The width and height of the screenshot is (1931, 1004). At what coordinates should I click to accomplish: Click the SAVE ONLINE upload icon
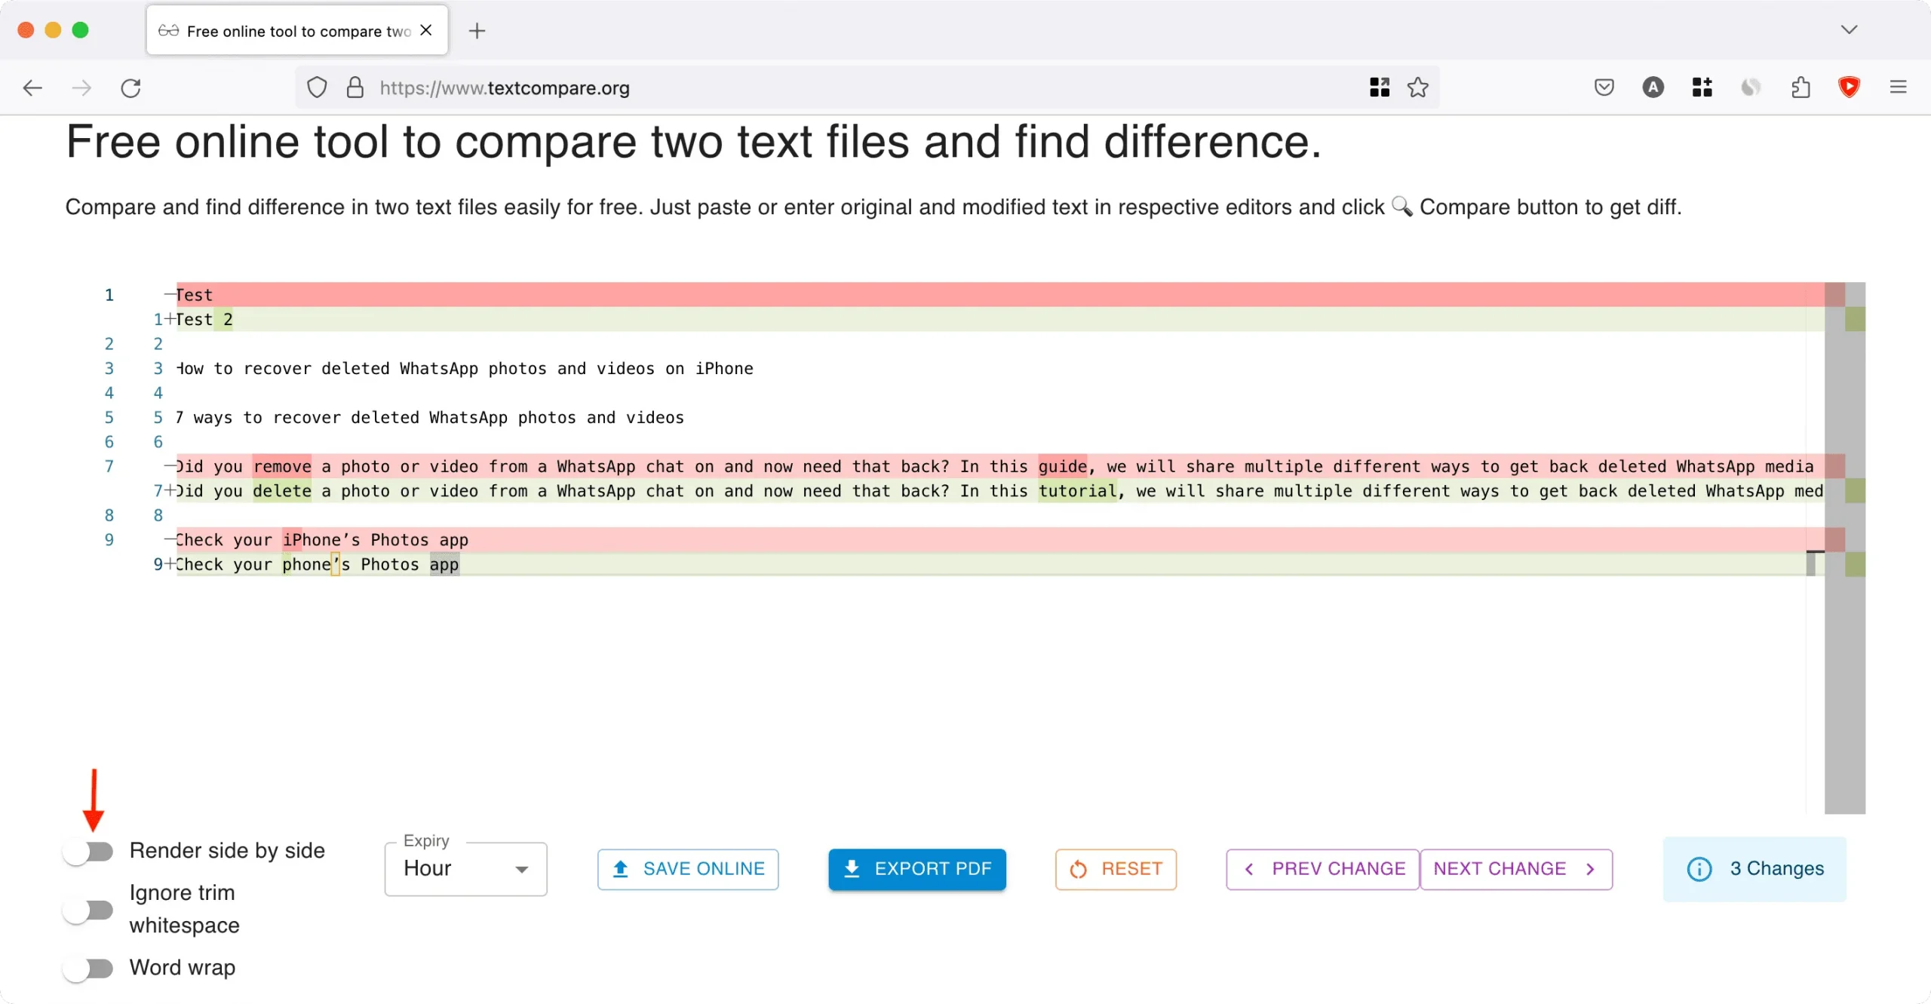pos(622,869)
